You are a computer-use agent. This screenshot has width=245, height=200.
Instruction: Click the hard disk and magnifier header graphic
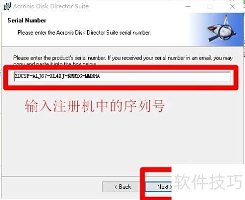221,29
